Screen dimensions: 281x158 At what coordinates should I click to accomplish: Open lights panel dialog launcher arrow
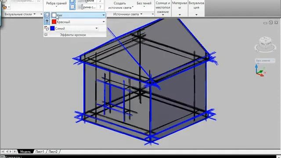tap(153, 14)
